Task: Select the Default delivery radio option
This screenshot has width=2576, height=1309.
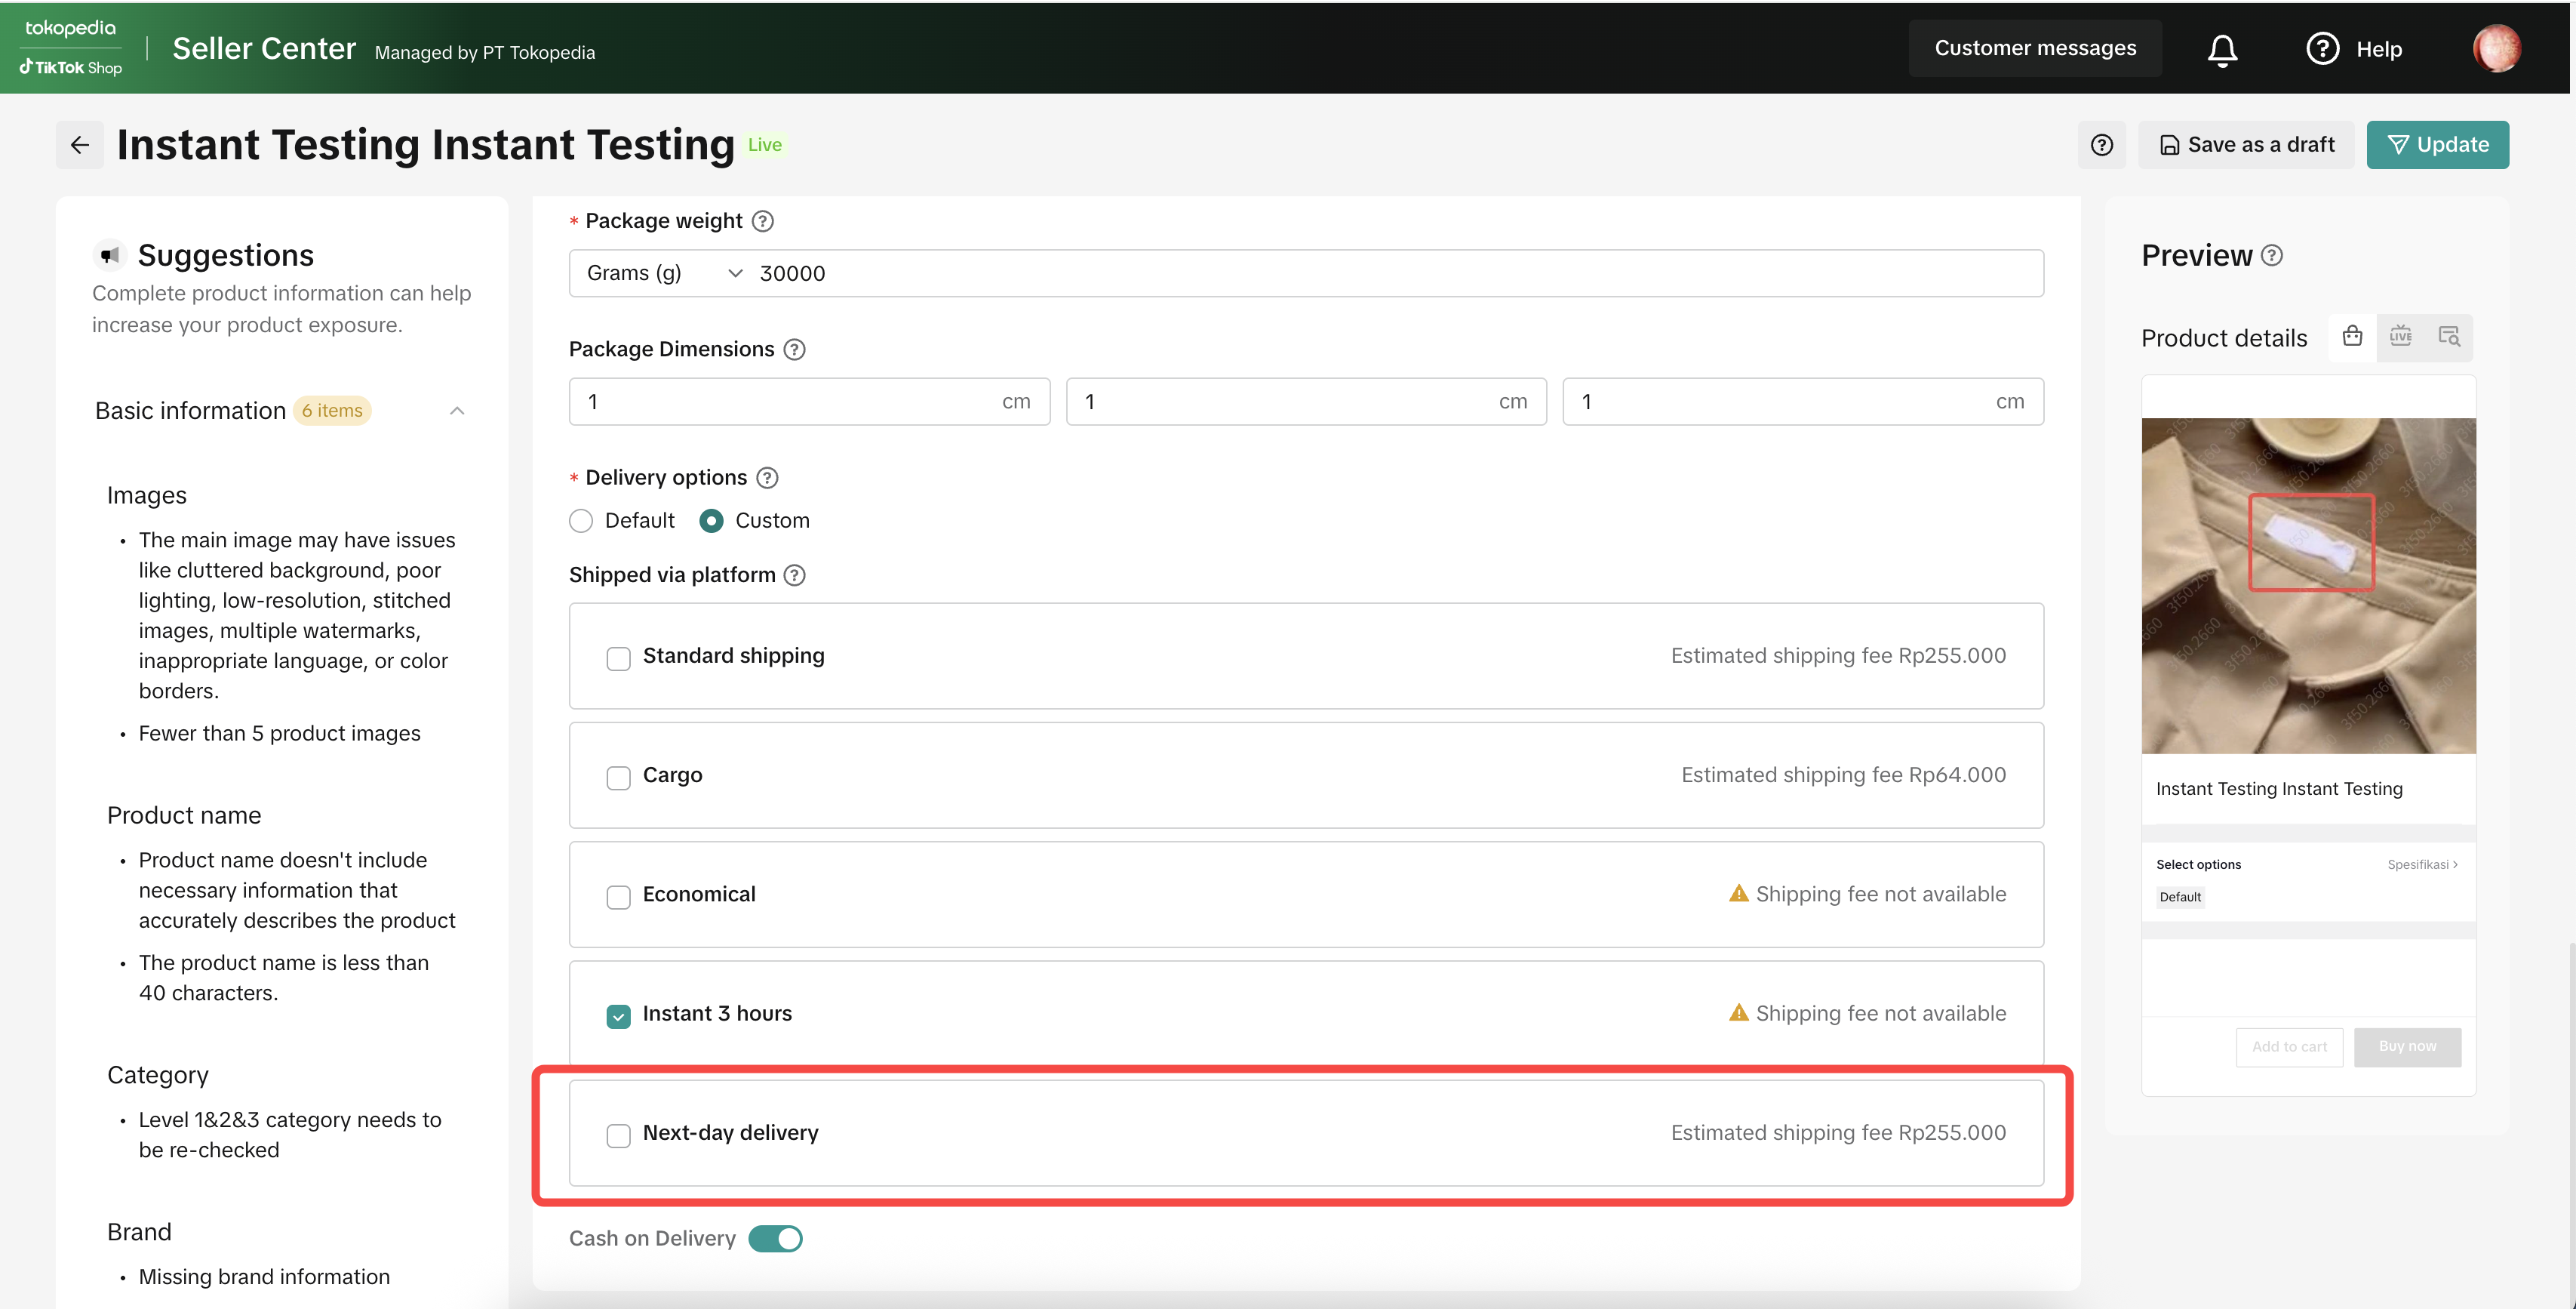Action: tap(581, 522)
